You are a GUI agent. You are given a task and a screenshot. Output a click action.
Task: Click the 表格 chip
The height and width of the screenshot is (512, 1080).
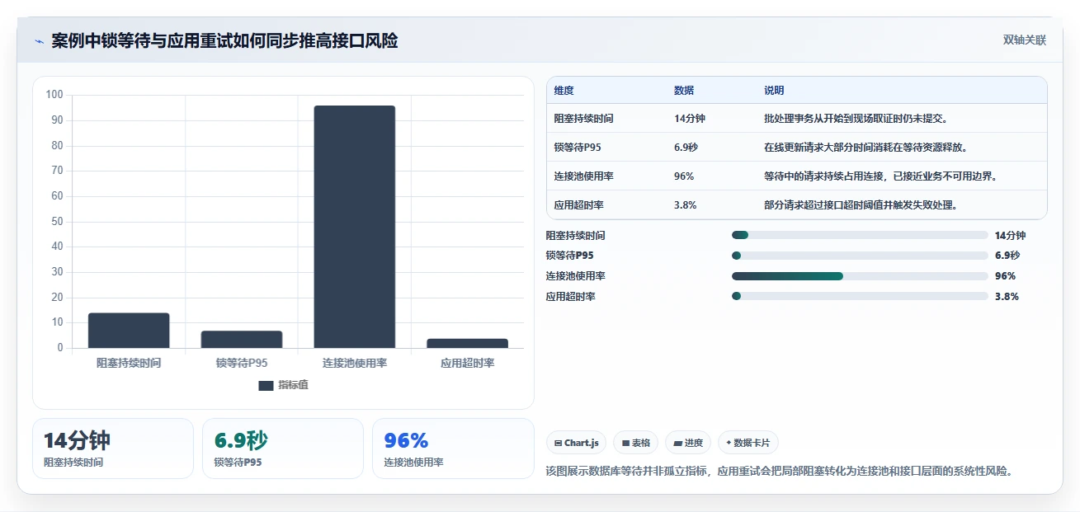pos(635,443)
